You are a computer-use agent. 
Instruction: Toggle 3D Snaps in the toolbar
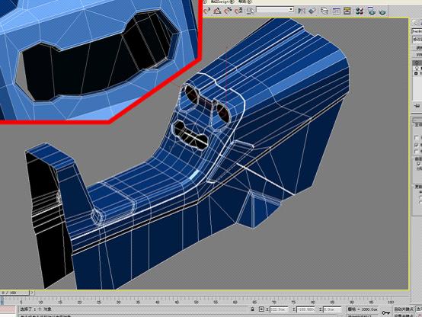click(207, 11)
